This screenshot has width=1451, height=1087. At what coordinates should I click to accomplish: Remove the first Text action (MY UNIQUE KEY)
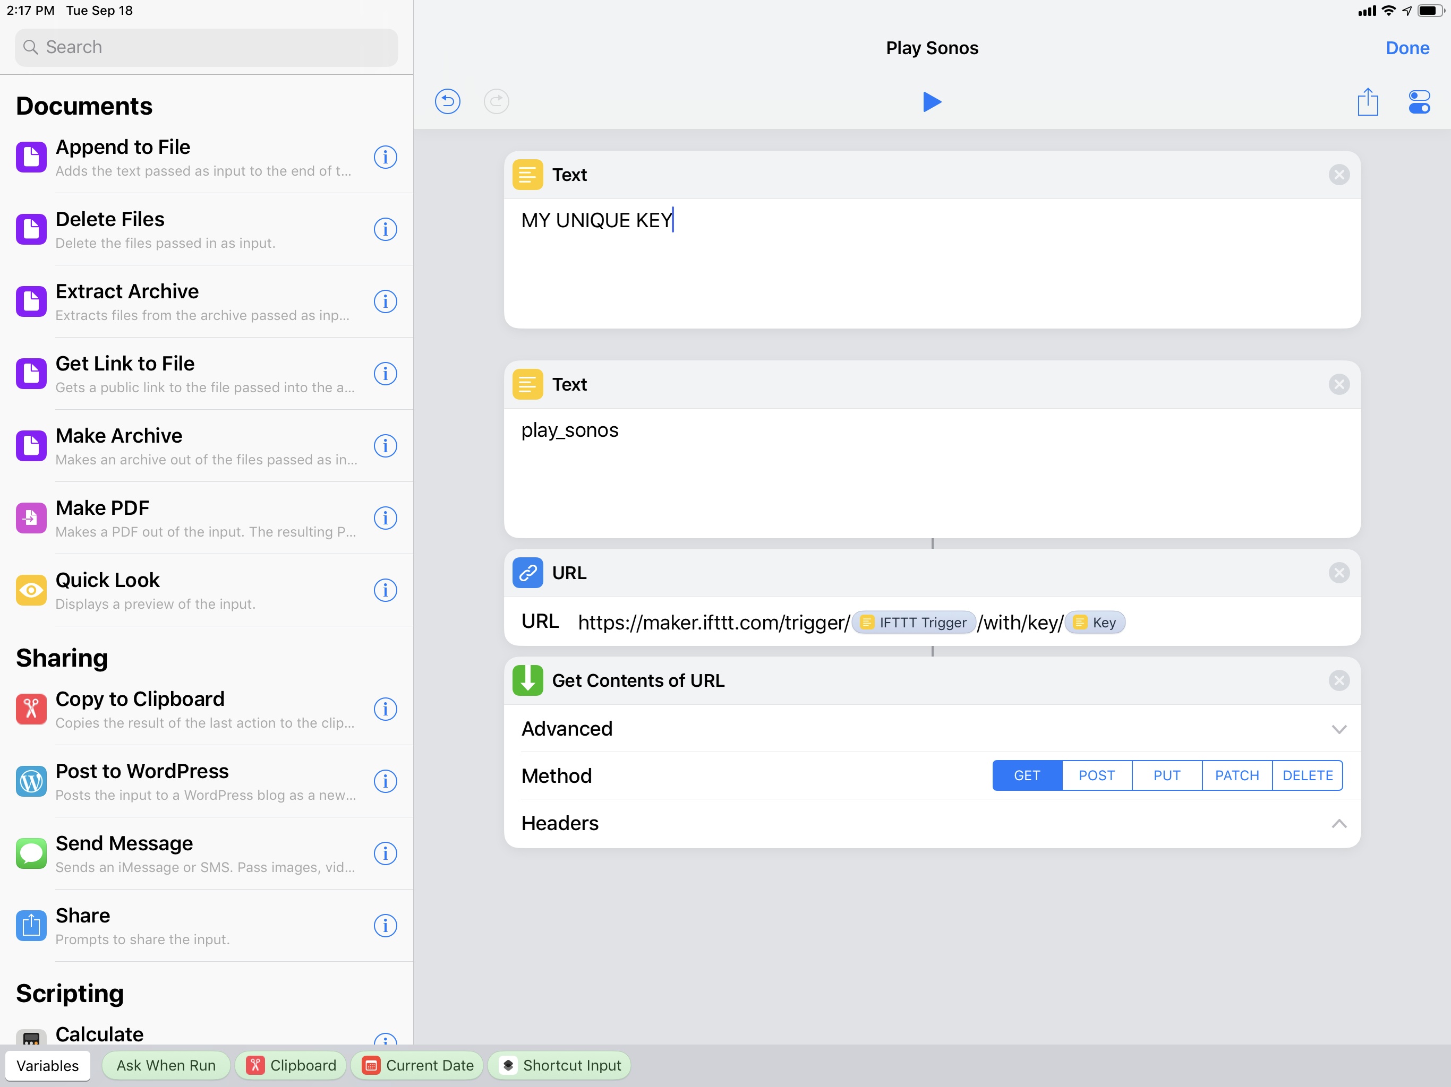pos(1339,175)
